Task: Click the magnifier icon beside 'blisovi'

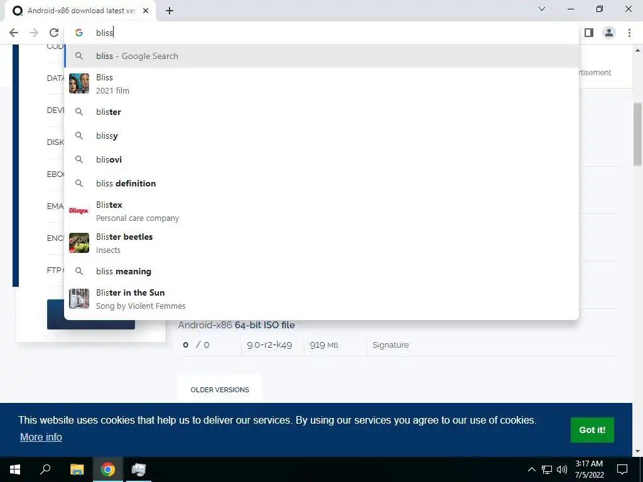Action: (x=79, y=159)
